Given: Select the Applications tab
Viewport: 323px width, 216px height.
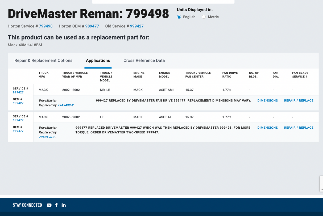Looking at the screenshot, I should tap(98, 60).
